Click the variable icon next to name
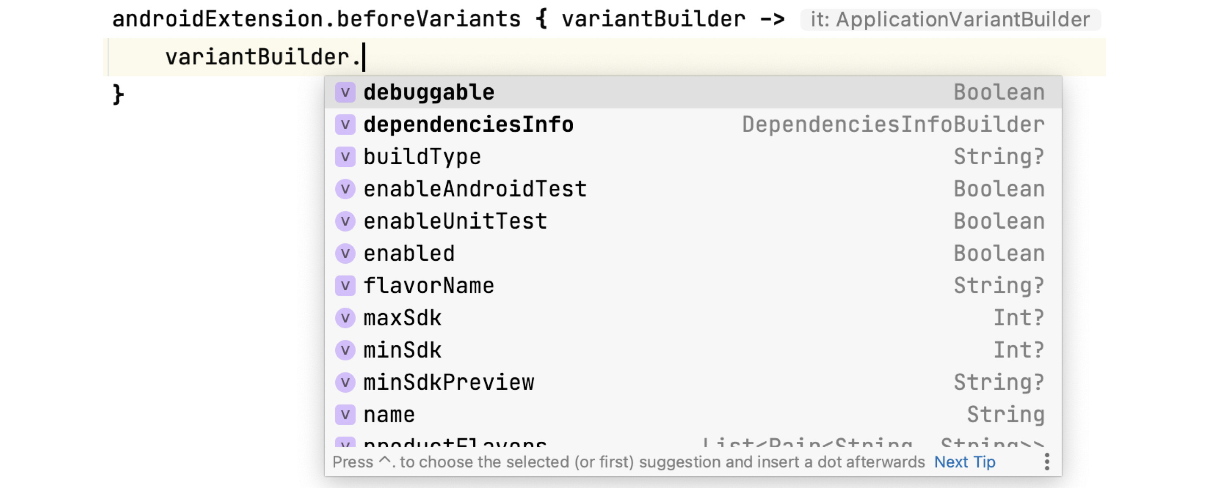1209x488 pixels. 346,414
